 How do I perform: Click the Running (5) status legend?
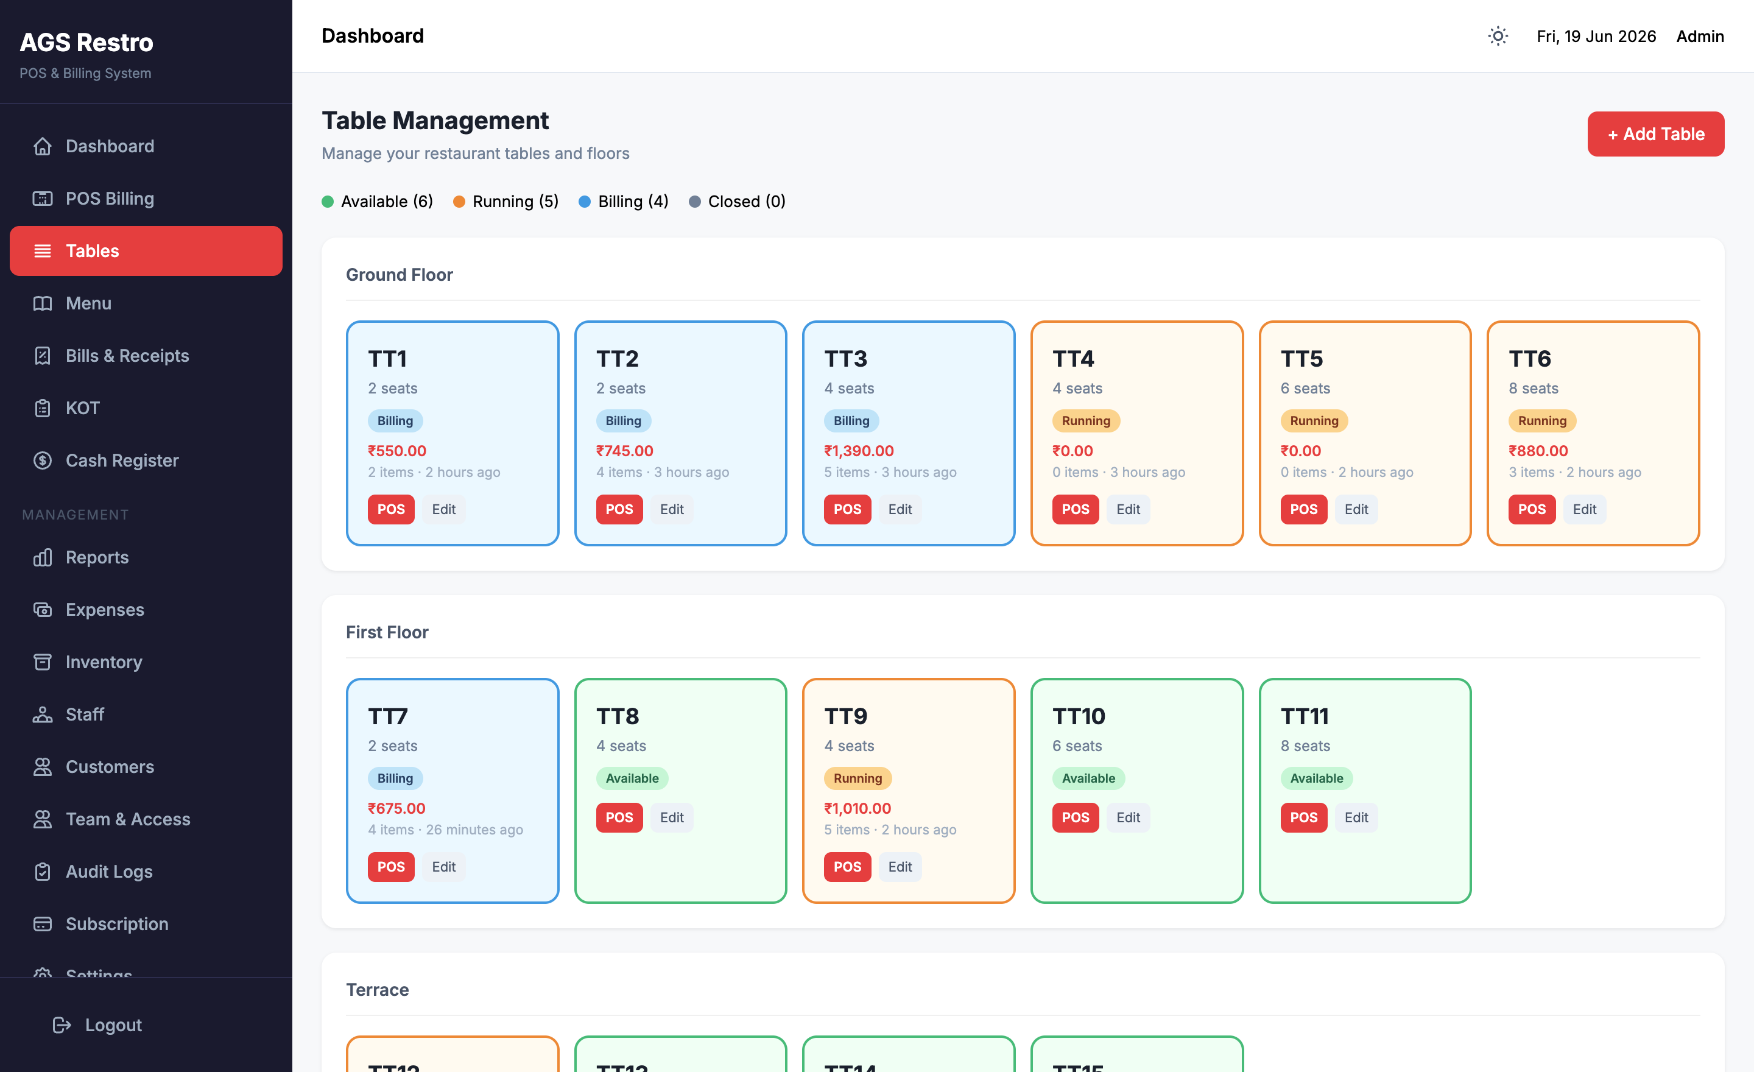tap(506, 202)
